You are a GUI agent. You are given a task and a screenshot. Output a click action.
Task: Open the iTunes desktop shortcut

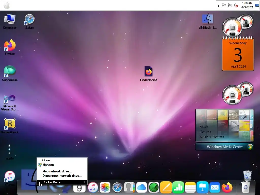pos(10,178)
